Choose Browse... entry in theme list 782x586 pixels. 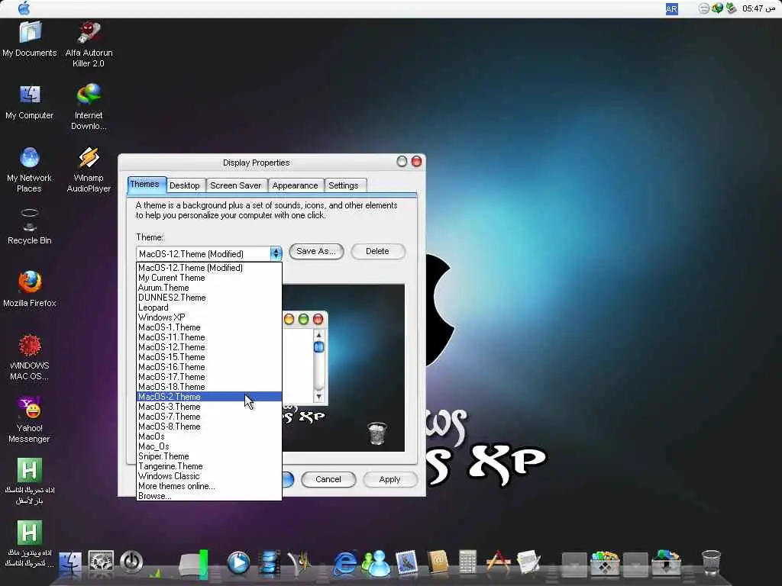click(209, 496)
